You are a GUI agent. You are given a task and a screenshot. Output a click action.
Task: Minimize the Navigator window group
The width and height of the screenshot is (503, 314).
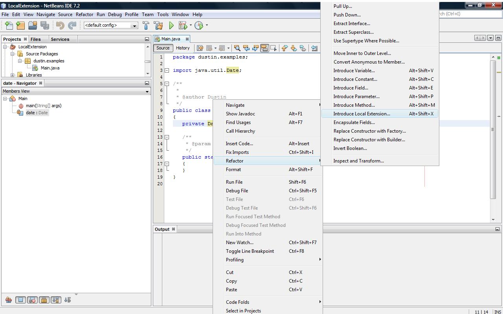click(147, 83)
